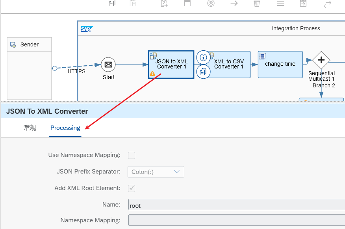
Task: Open the Processing tab
Action: (x=65, y=128)
